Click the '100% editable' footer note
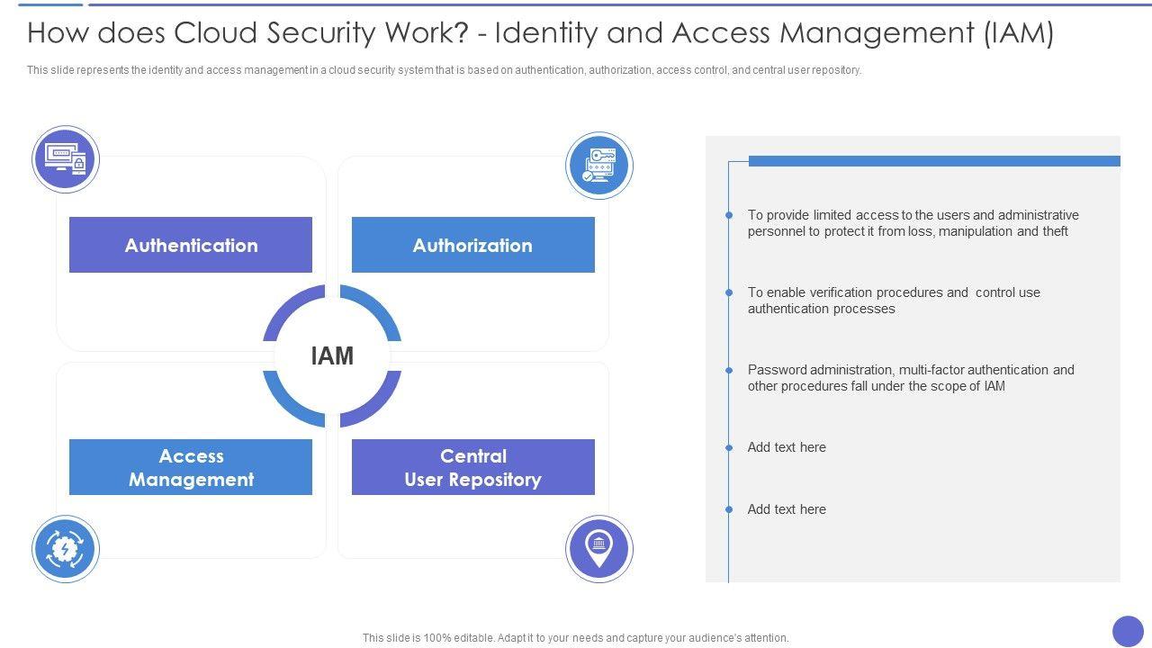The width and height of the screenshot is (1152, 648). (576, 638)
